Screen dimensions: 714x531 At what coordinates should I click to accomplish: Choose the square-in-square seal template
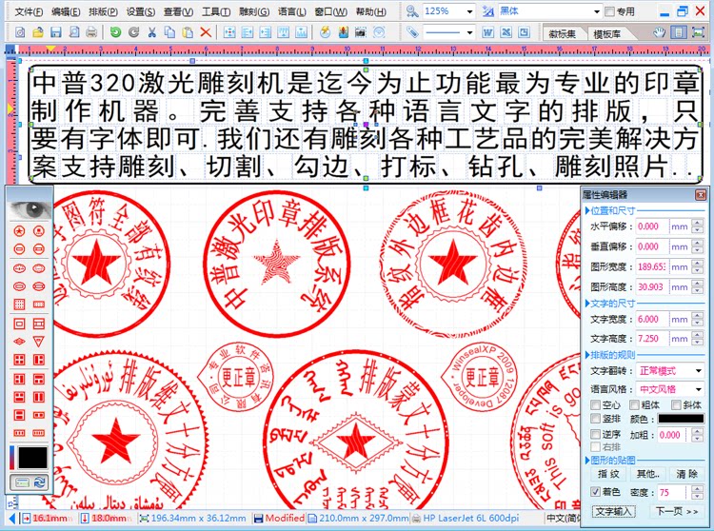(19, 324)
